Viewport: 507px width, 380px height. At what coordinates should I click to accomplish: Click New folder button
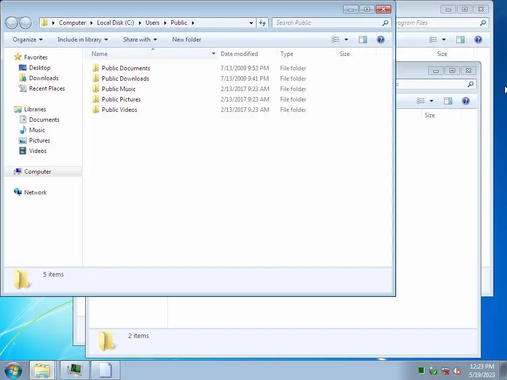(x=187, y=40)
